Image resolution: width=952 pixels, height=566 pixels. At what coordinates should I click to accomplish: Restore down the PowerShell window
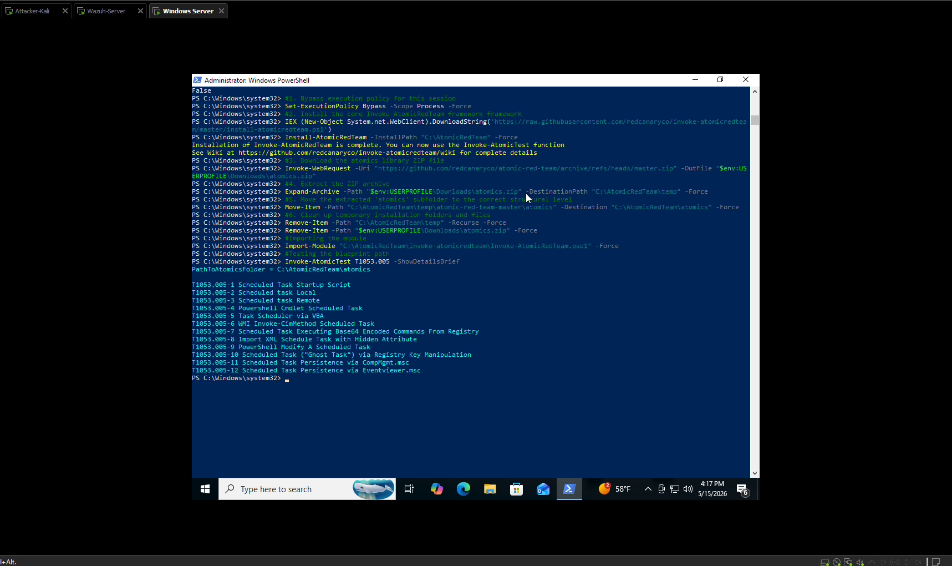click(x=720, y=80)
